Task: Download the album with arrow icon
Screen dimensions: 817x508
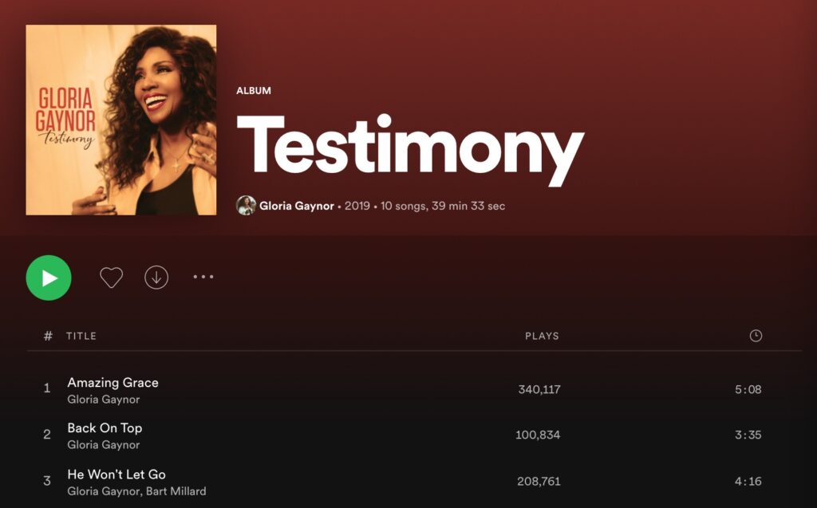Action: (156, 278)
